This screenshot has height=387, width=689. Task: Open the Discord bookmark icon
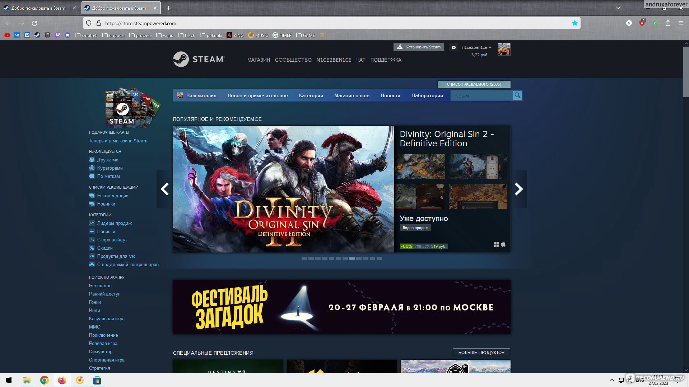click(67, 35)
